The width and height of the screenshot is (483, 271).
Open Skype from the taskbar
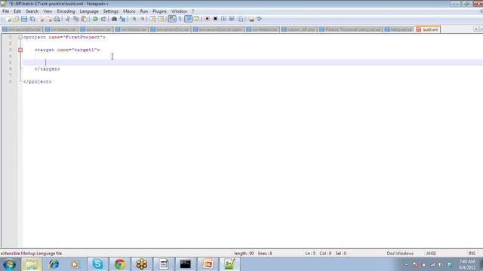click(x=97, y=264)
